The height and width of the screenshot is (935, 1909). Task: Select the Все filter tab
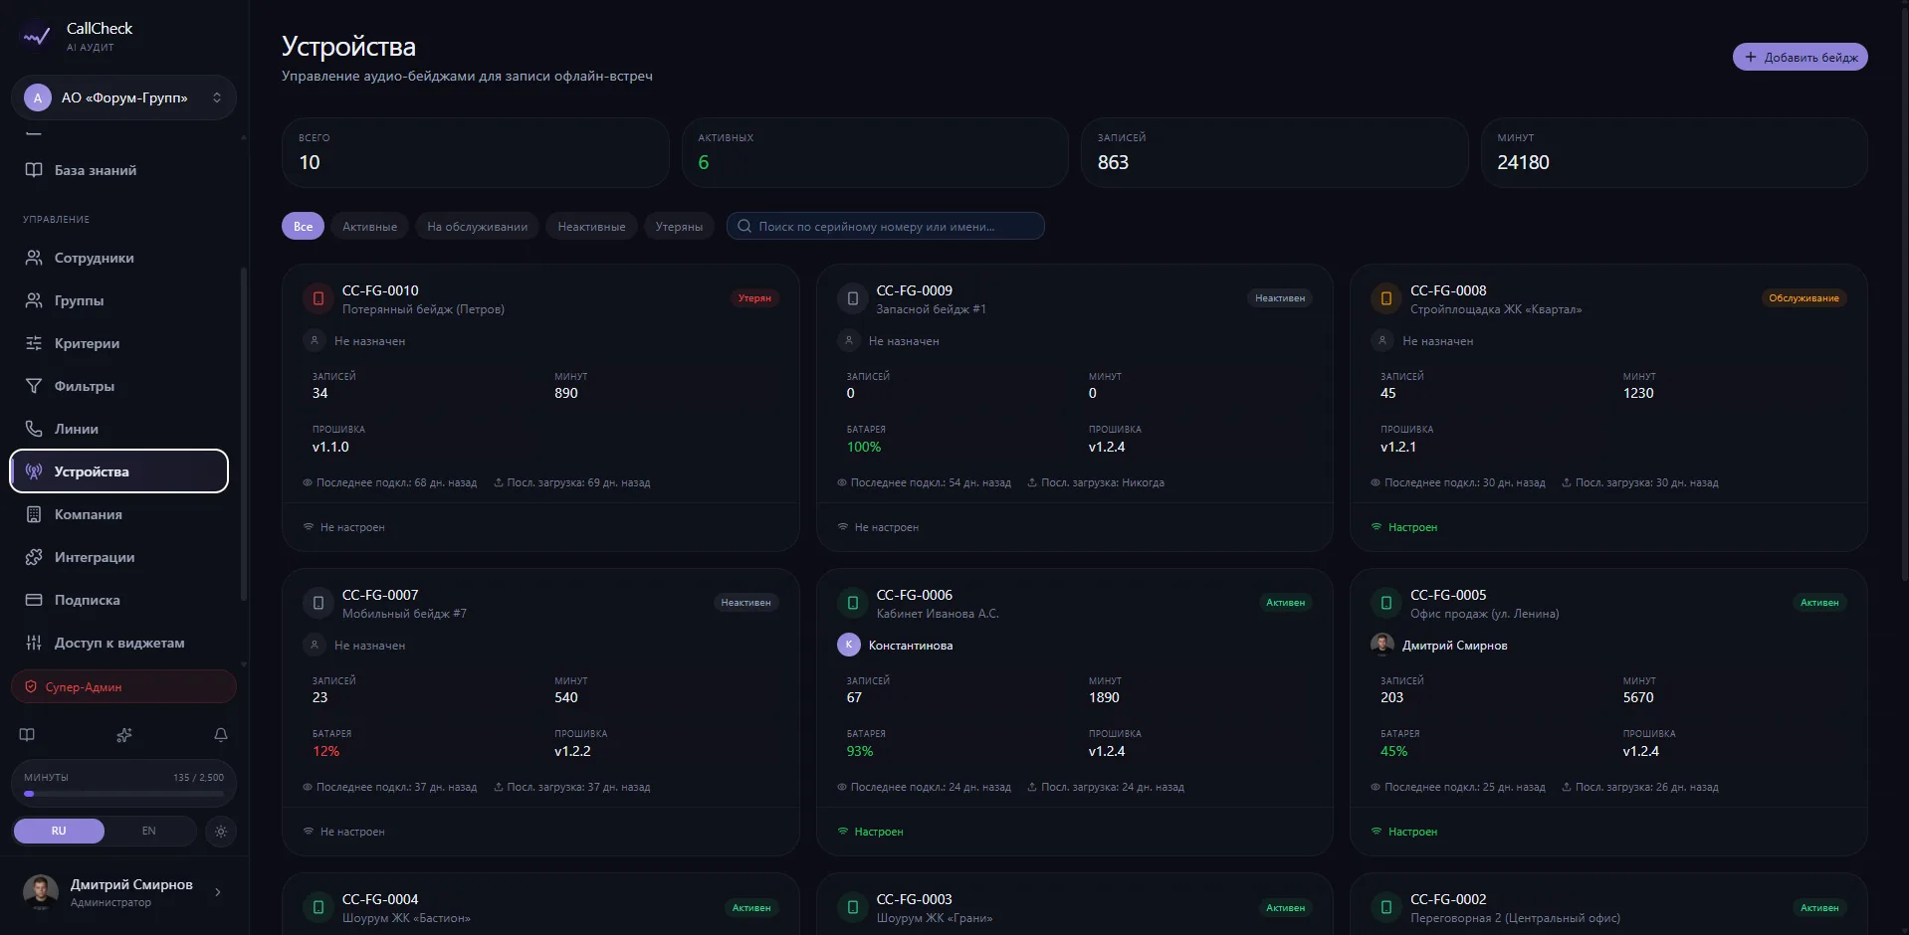coord(304,227)
